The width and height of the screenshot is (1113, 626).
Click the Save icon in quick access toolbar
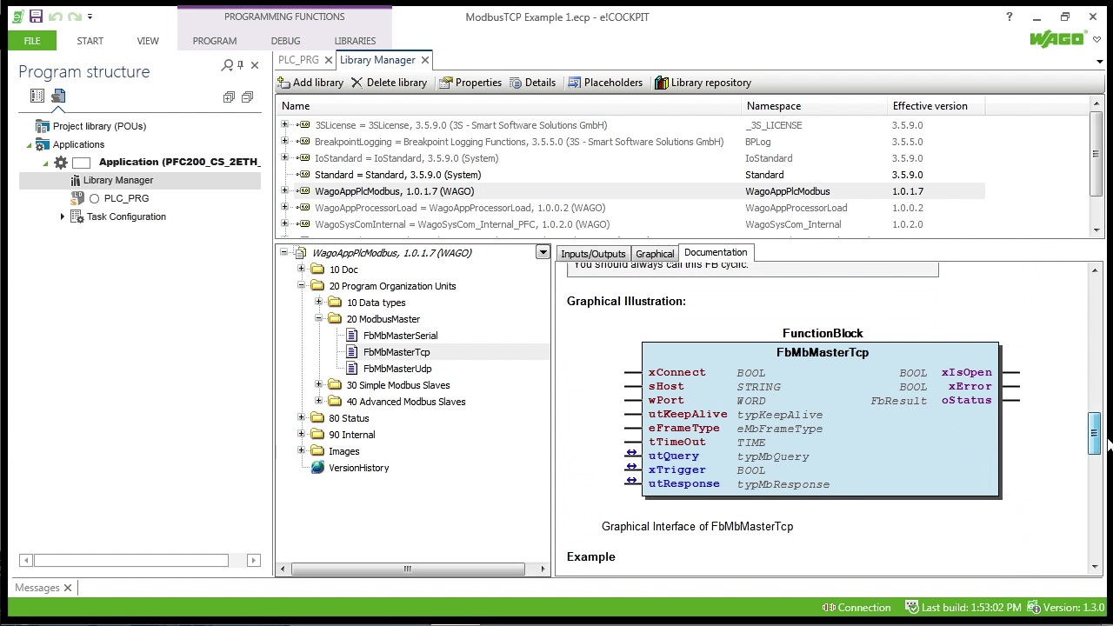pos(36,17)
